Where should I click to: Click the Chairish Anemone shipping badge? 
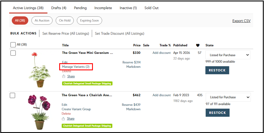[x=87, y=126]
